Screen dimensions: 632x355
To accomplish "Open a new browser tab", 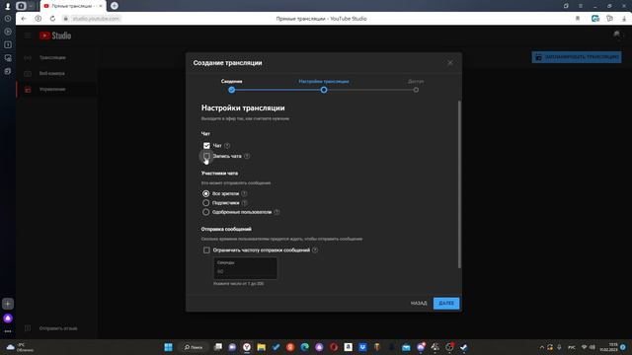I will coord(115,6).
